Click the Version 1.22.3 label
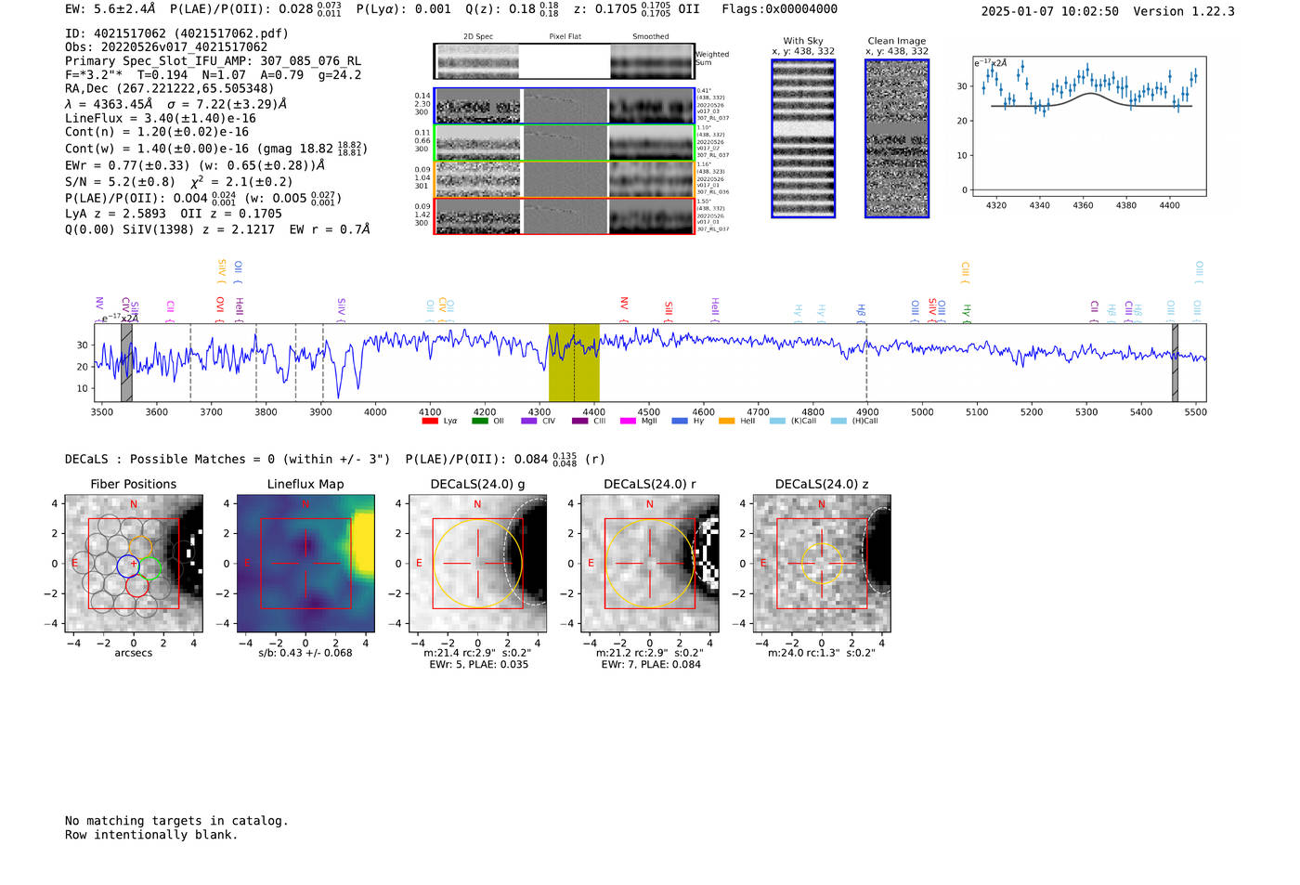 (1184, 11)
